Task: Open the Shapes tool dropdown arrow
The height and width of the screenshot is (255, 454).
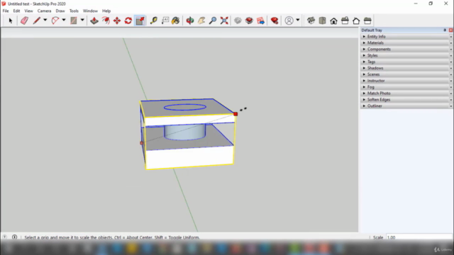Action: pyautogui.click(x=82, y=21)
